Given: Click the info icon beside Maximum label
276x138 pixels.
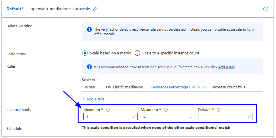Looking at the screenshot, I should pyautogui.click(x=165, y=110).
